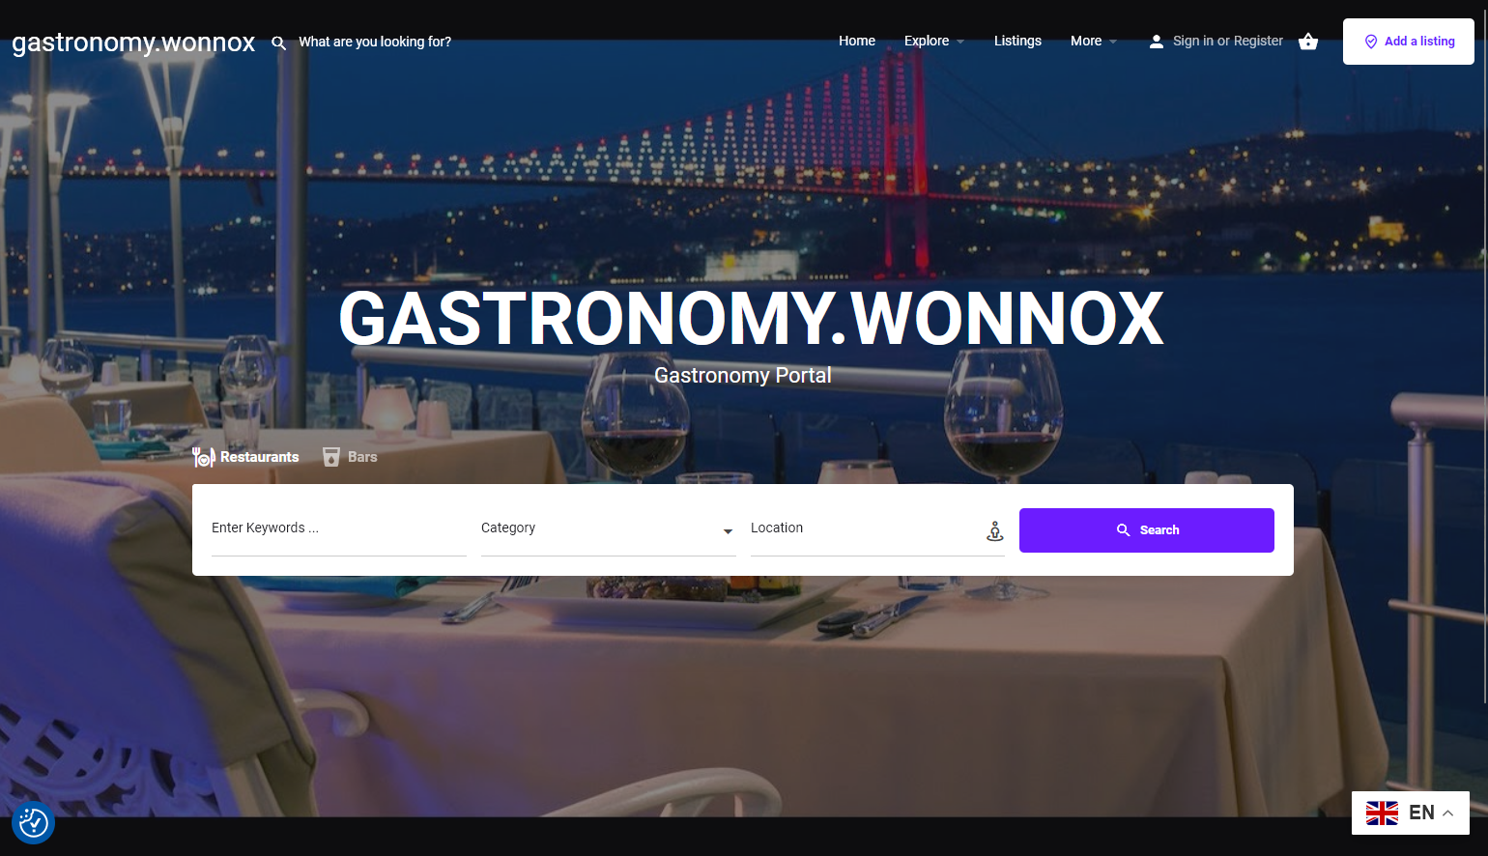
Task: Go to the Home menu item
Action: [857, 41]
